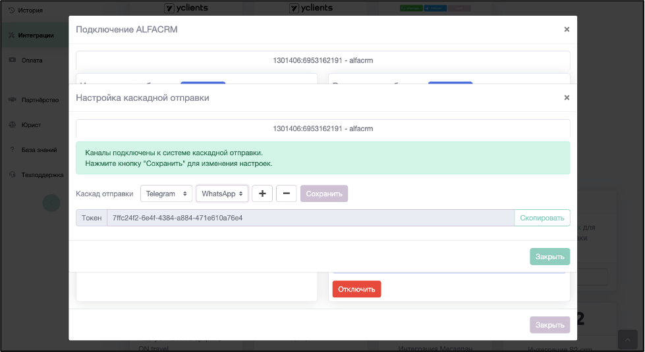Click the Интеграции tools icon
The height and width of the screenshot is (352, 645).
[11, 36]
